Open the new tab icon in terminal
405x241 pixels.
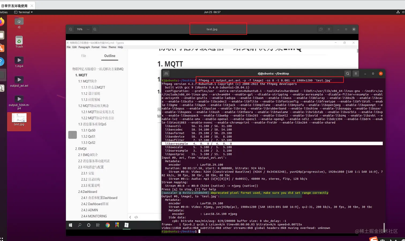[166, 73]
